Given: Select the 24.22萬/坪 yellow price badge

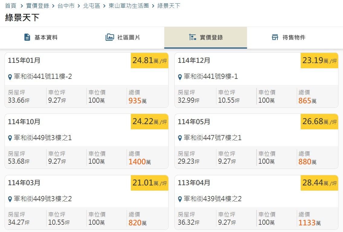Looking at the screenshot, I should pos(149,122).
